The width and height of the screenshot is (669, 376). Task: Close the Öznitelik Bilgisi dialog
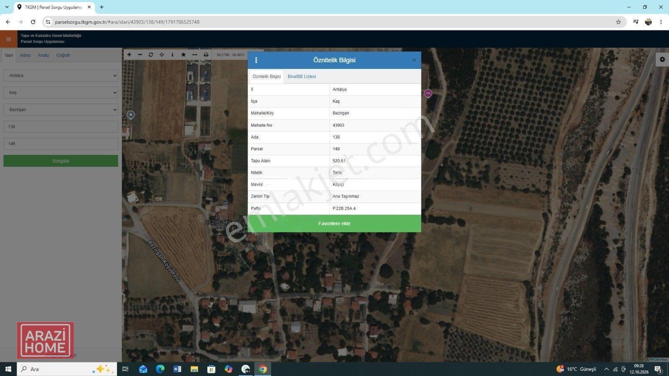pyautogui.click(x=414, y=61)
